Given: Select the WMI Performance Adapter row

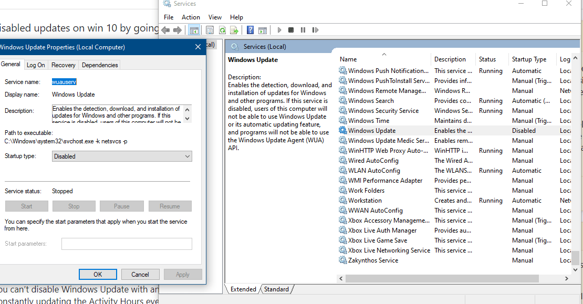Looking at the screenshot, I should tap(454, 180).
